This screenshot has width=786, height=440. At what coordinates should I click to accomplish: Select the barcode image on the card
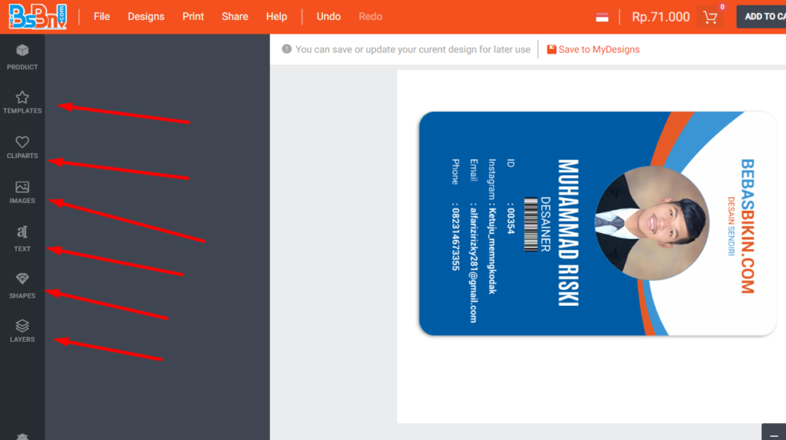[x=531, y=225]
